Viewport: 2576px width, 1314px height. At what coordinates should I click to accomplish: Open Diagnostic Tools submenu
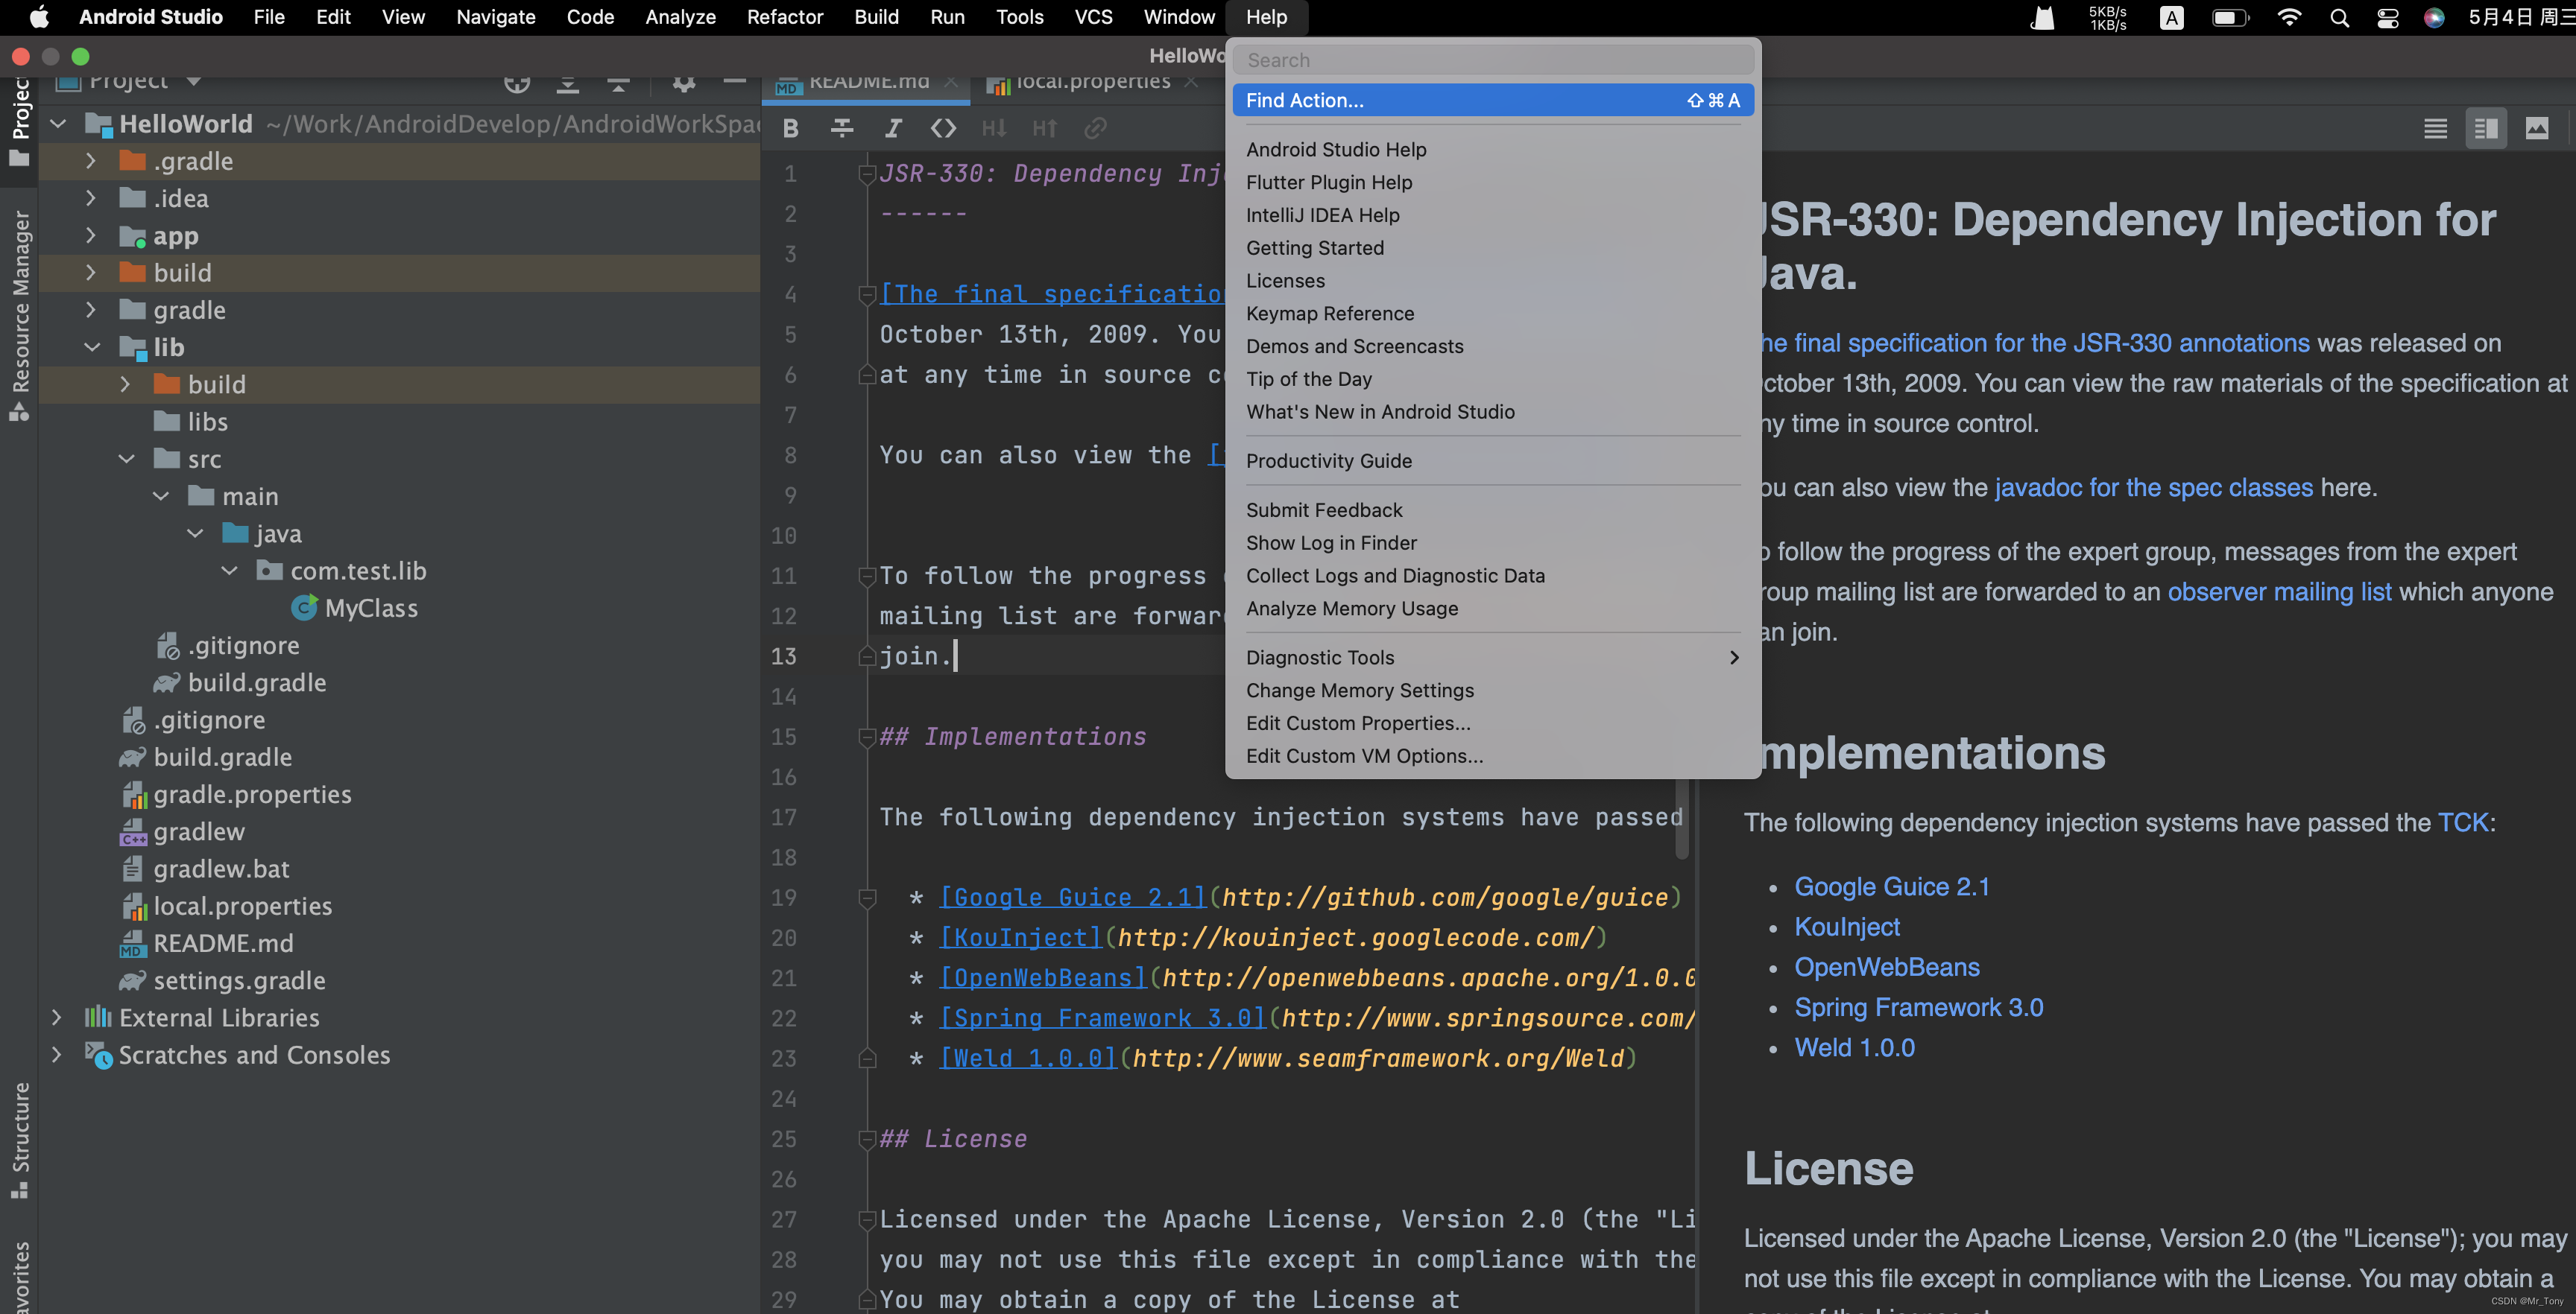coord(1493,658)
